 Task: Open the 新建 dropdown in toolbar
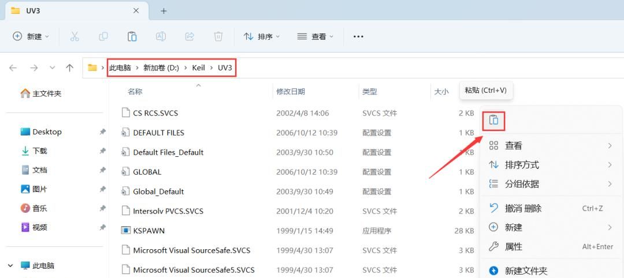click(31, 36)
